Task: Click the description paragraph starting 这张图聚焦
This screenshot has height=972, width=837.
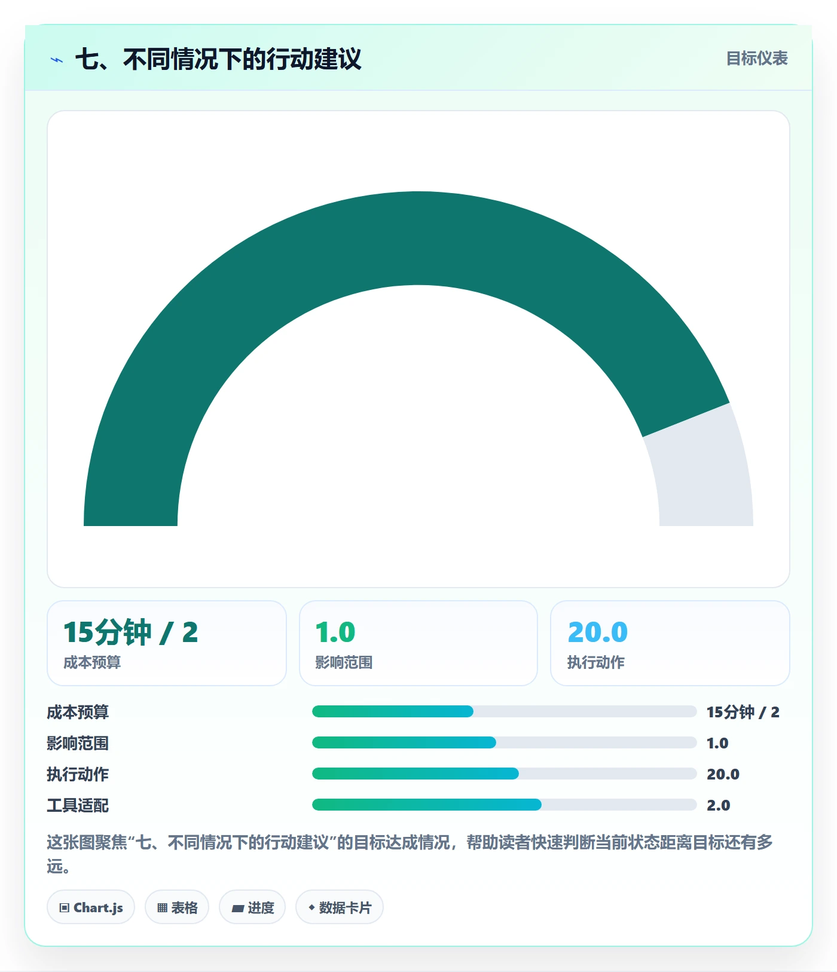Action: coord(410,854)
